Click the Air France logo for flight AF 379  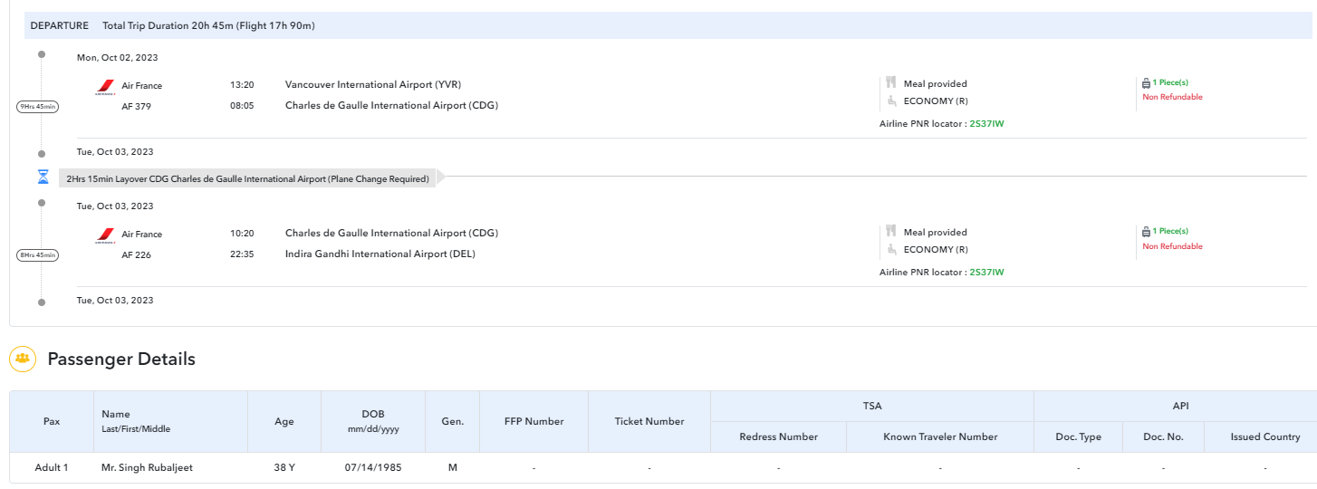105,88
